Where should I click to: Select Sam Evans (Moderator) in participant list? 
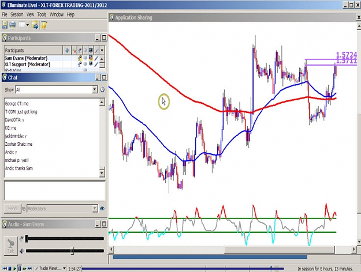(26, 58)
